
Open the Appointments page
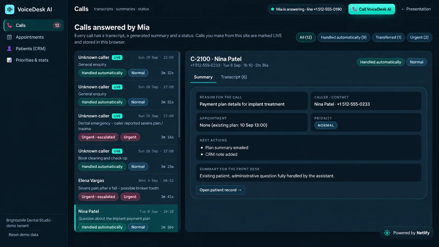(34, 37)
